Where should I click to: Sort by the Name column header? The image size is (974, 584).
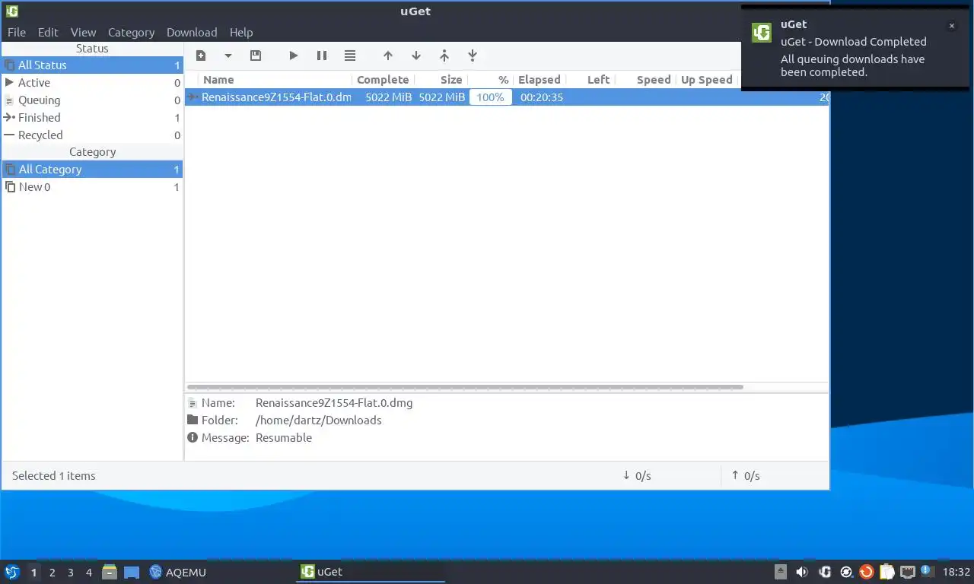coord(276,79)
